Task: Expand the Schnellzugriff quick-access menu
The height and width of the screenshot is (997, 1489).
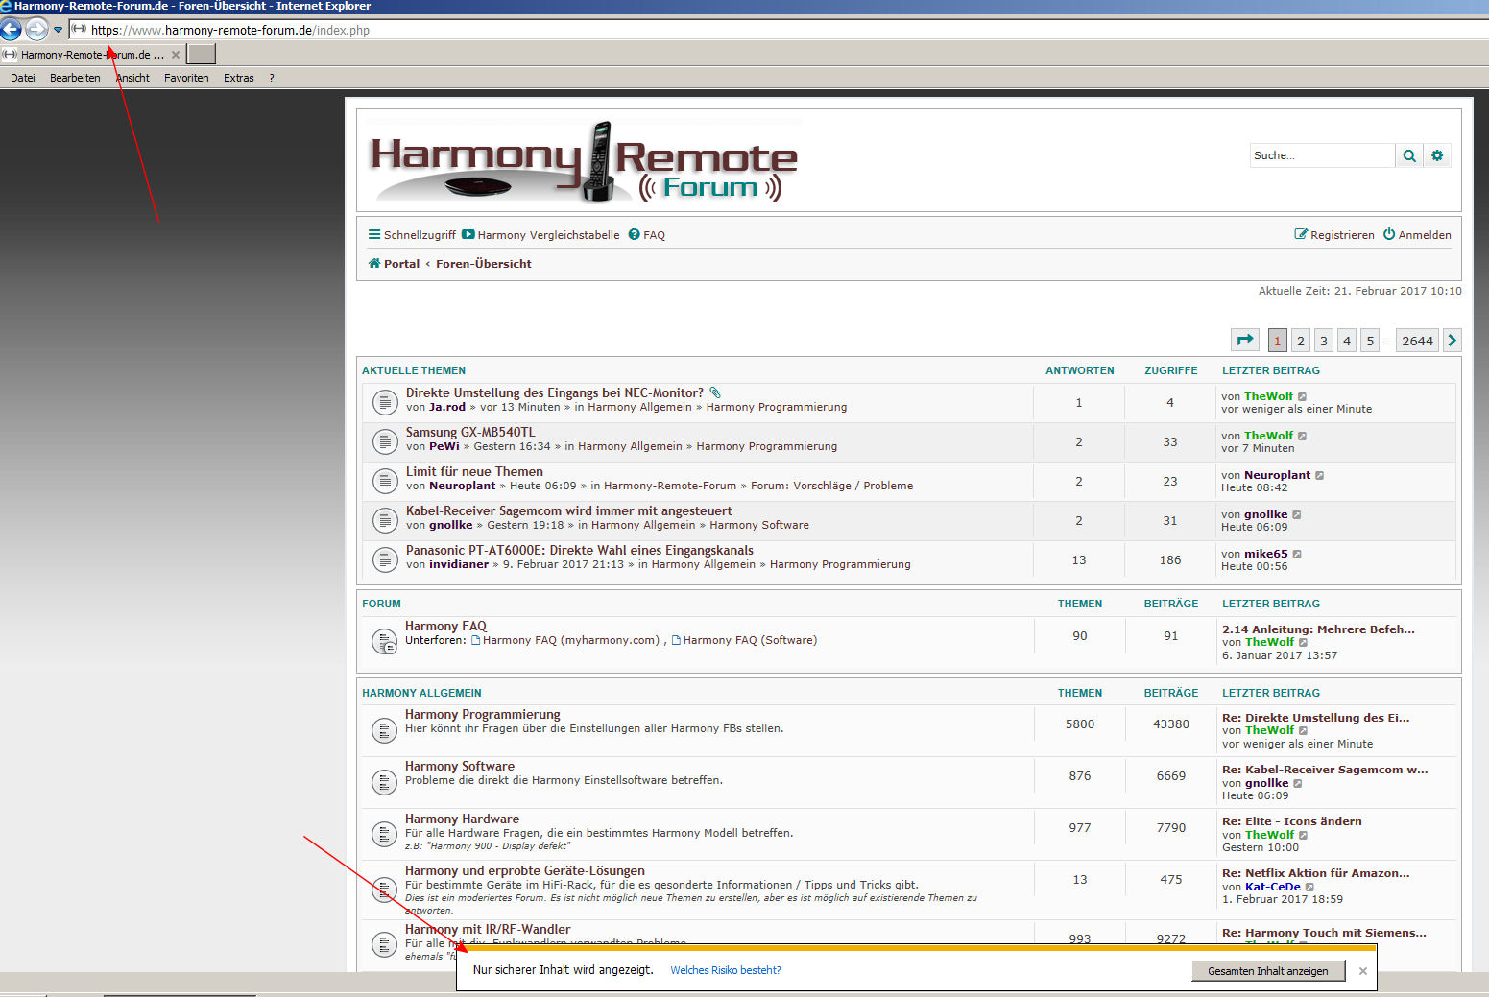Action: coord(412,235)
